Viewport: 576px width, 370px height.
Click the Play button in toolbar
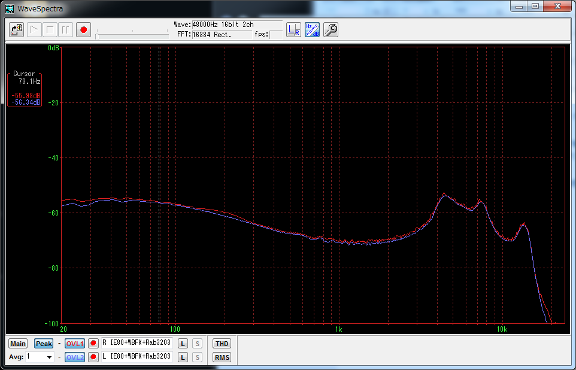tap(34, 30)
